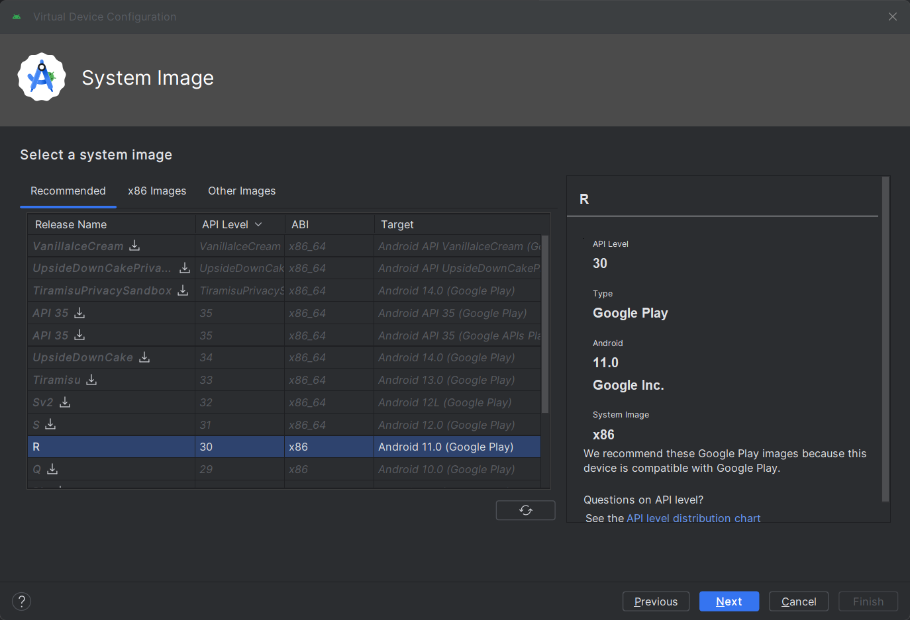
Task: Click the Android icon in title bar
Action: (17, 17)
